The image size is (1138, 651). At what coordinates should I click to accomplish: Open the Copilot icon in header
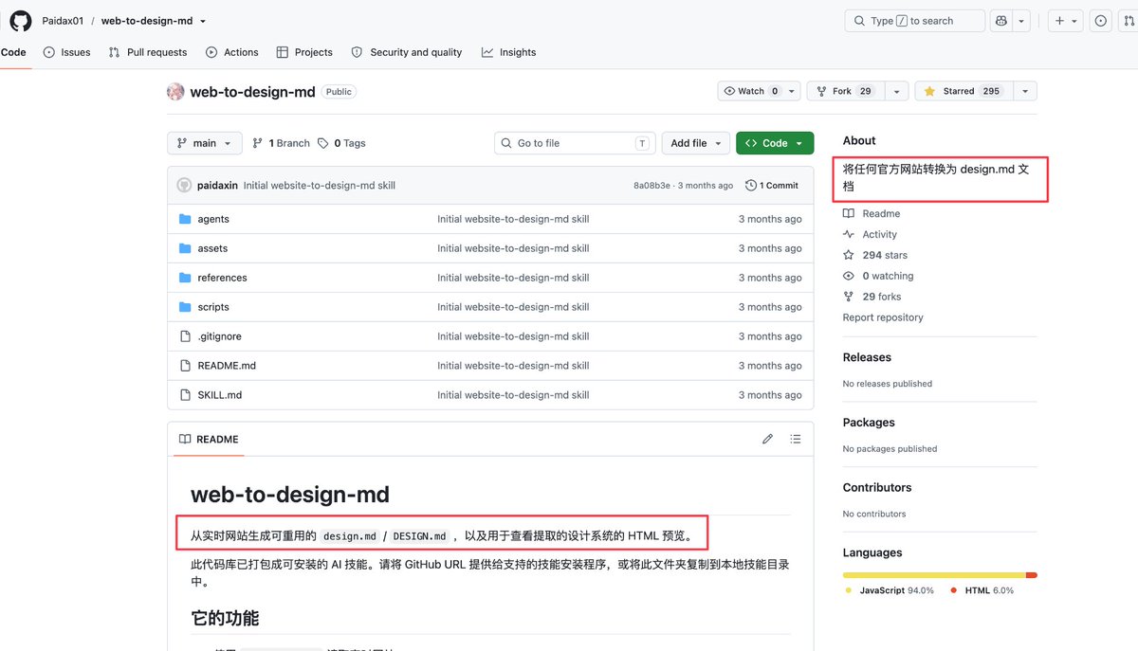[x=1000, y=21]
